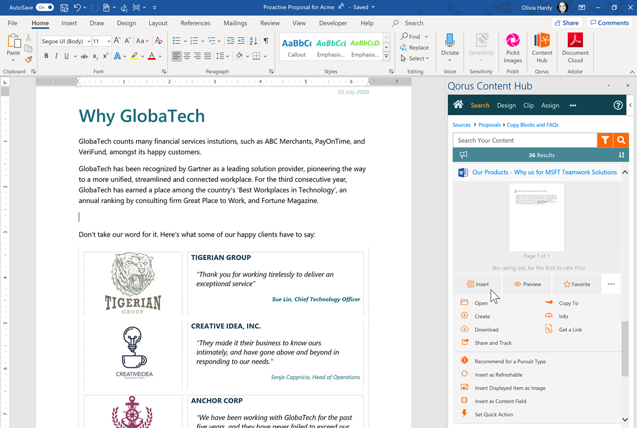Click Copy Blocks and FAQs breadcrumb

[532, 125]
